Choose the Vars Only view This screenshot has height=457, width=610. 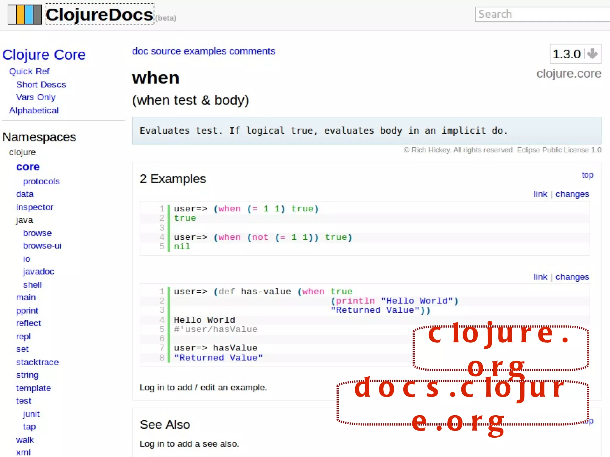[36, 97]
